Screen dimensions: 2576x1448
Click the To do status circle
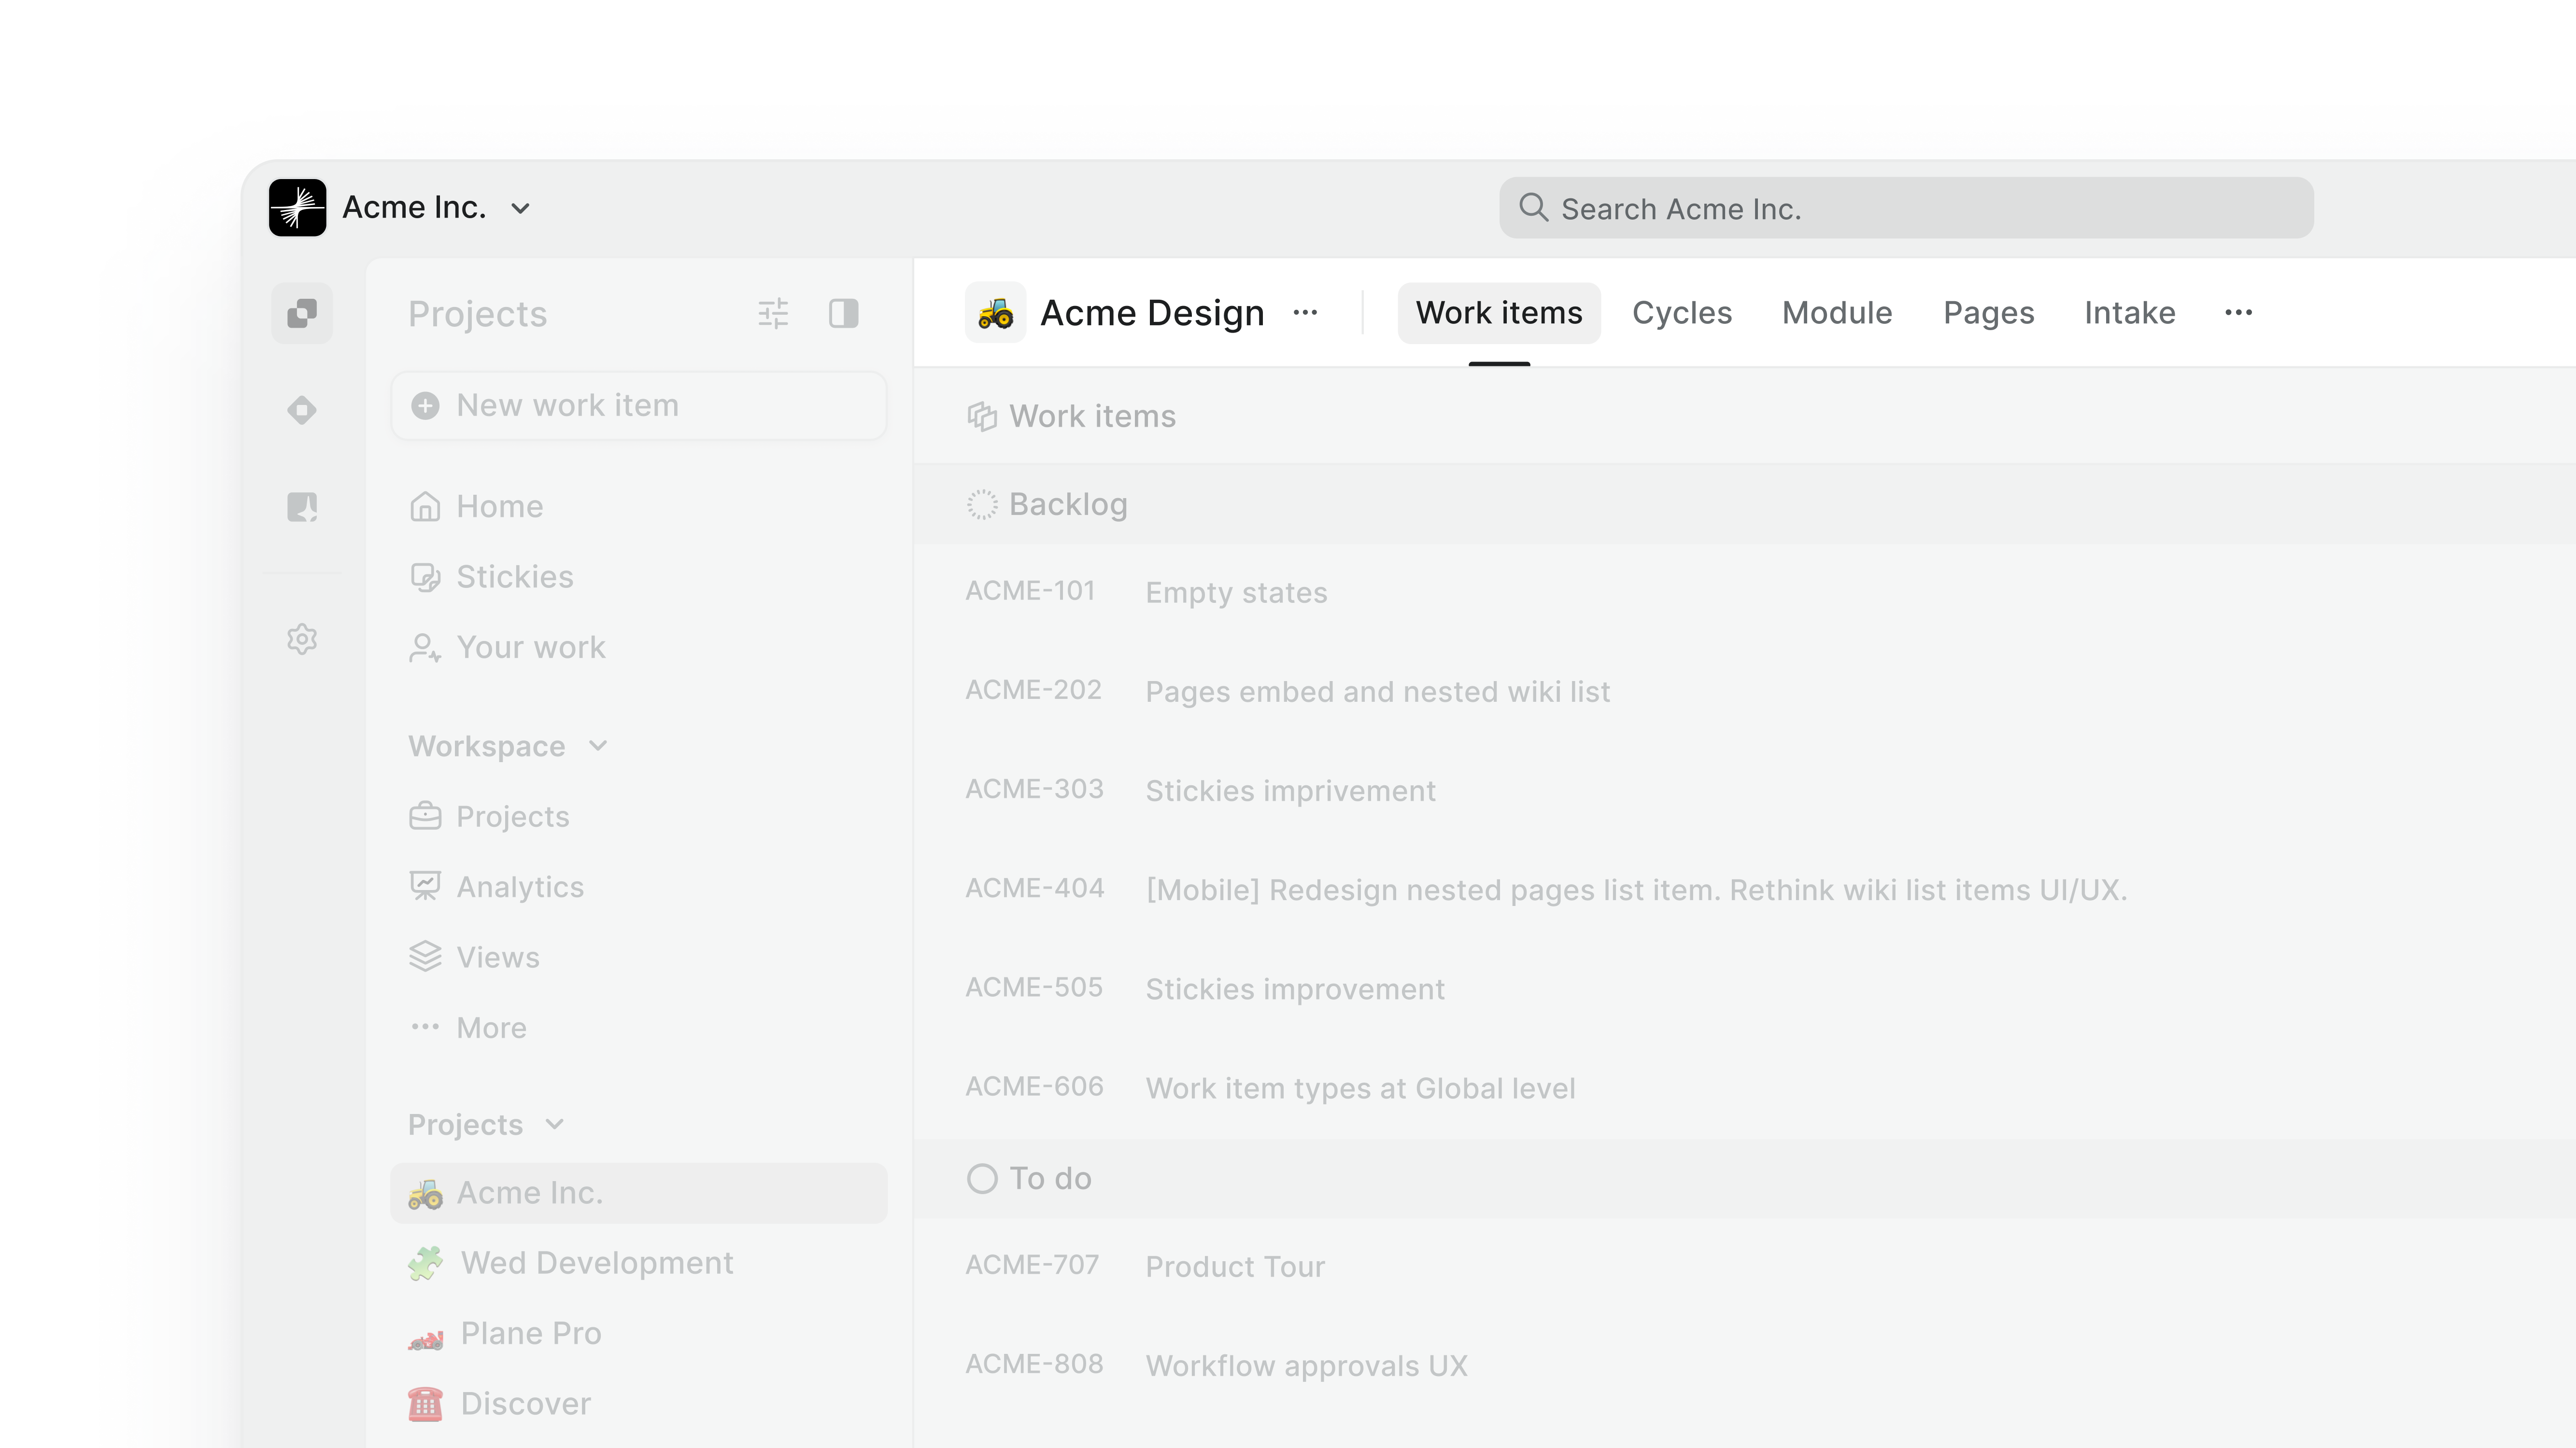(x=982, y=1178)
